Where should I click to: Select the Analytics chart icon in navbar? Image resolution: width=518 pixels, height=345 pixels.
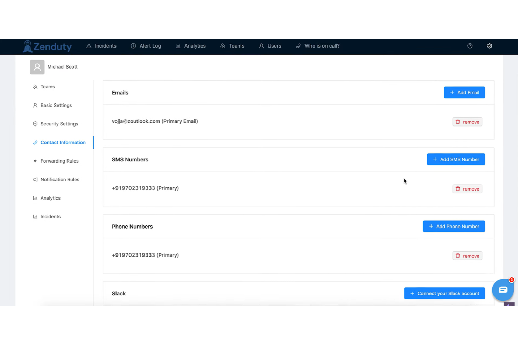point(178,46)
